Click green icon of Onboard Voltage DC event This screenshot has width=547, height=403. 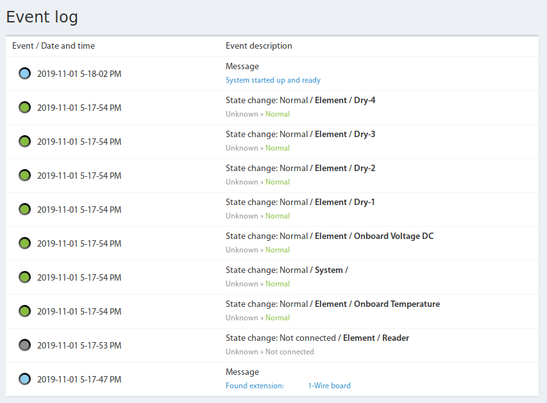click(24, 243)
